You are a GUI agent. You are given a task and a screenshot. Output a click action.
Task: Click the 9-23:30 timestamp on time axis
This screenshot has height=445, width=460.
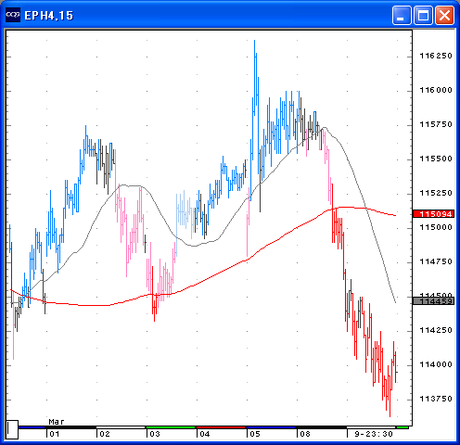point(374,434)
